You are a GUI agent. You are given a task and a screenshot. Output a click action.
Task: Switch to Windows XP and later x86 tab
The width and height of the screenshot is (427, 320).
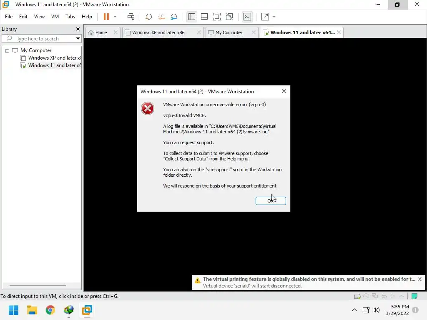[x=158, y=32]
